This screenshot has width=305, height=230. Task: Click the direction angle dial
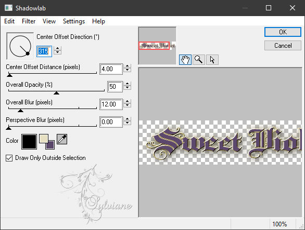click(x=20, y=46)
